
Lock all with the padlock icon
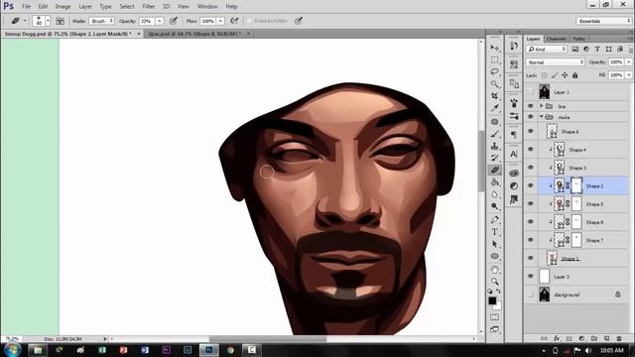[575, 75]
